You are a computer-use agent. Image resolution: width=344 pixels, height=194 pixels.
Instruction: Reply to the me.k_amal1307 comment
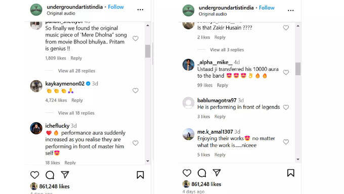pos(220,154)
